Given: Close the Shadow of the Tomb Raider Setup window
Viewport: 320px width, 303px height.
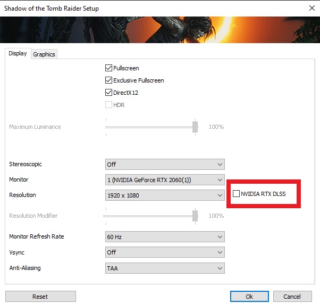Looking at the screenshot, I should tap(311, 8).
